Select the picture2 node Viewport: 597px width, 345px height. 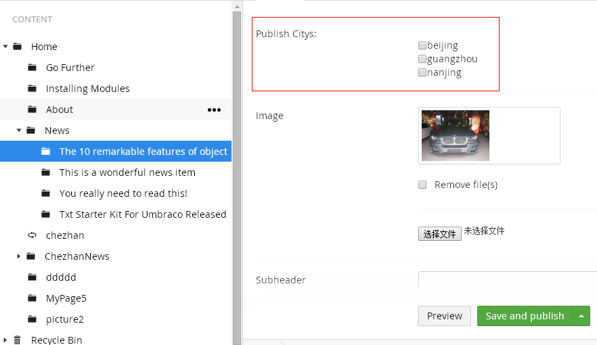pos(65,319)
